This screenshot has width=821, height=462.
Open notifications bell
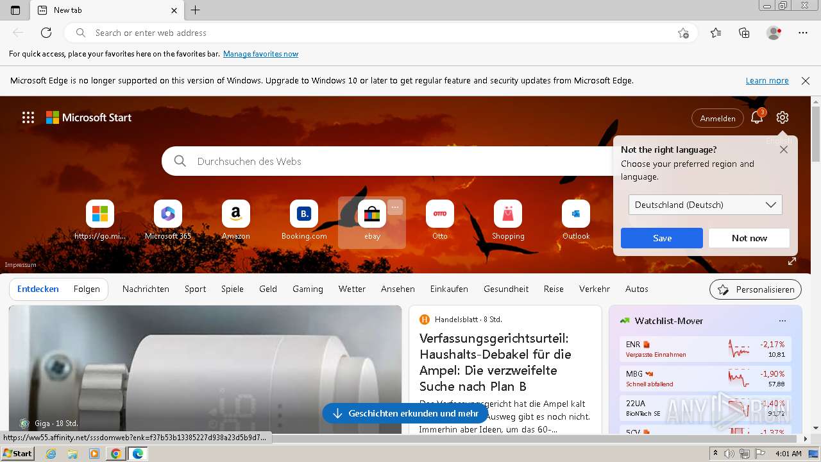[x=757, y=117]
